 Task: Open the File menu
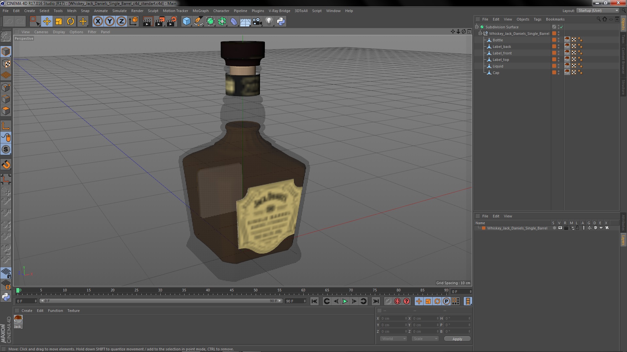click(6, 11)
